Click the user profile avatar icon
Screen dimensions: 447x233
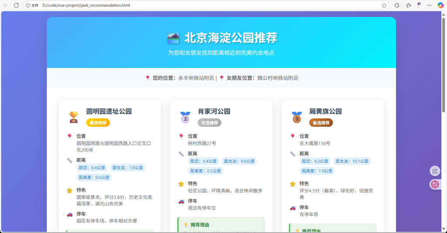tap(419, 5)
